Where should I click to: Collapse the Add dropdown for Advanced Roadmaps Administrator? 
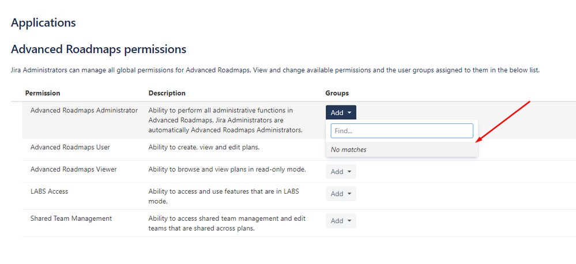(x=341, y=113)
